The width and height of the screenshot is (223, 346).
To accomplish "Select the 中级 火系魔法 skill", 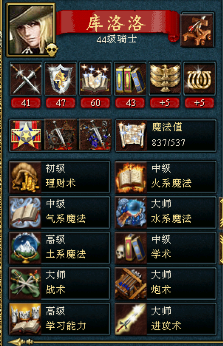I will click(x=166, y=177).
